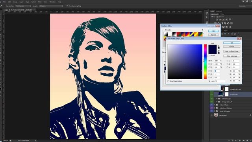Click the Background layer thumbnail

pos(216,115)
